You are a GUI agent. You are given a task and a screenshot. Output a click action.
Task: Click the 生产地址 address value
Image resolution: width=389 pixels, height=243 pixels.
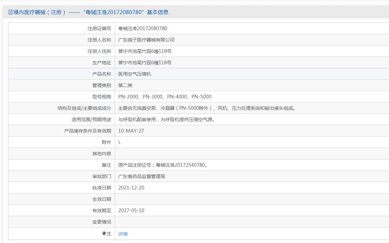pyautogui.click(x=145, y=63)
